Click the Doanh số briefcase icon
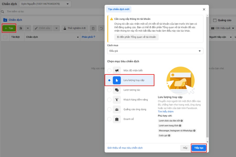 pos(117,119)
